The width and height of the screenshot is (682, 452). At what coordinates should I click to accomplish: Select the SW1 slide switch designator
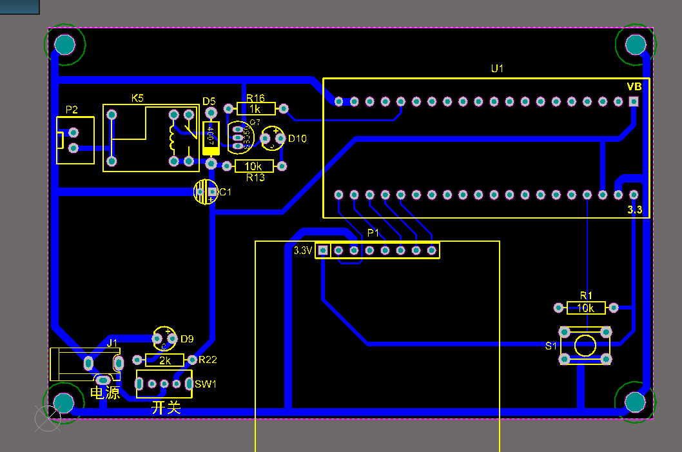(205, 384)
